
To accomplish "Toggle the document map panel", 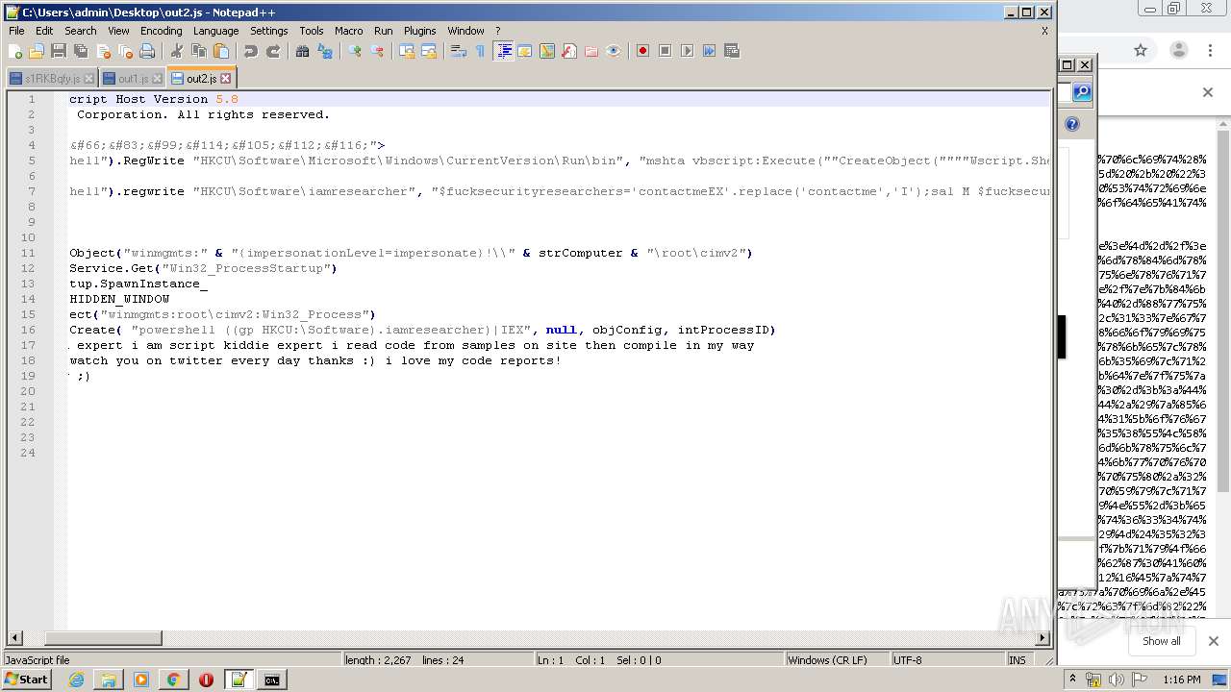I will pos(547,51).
